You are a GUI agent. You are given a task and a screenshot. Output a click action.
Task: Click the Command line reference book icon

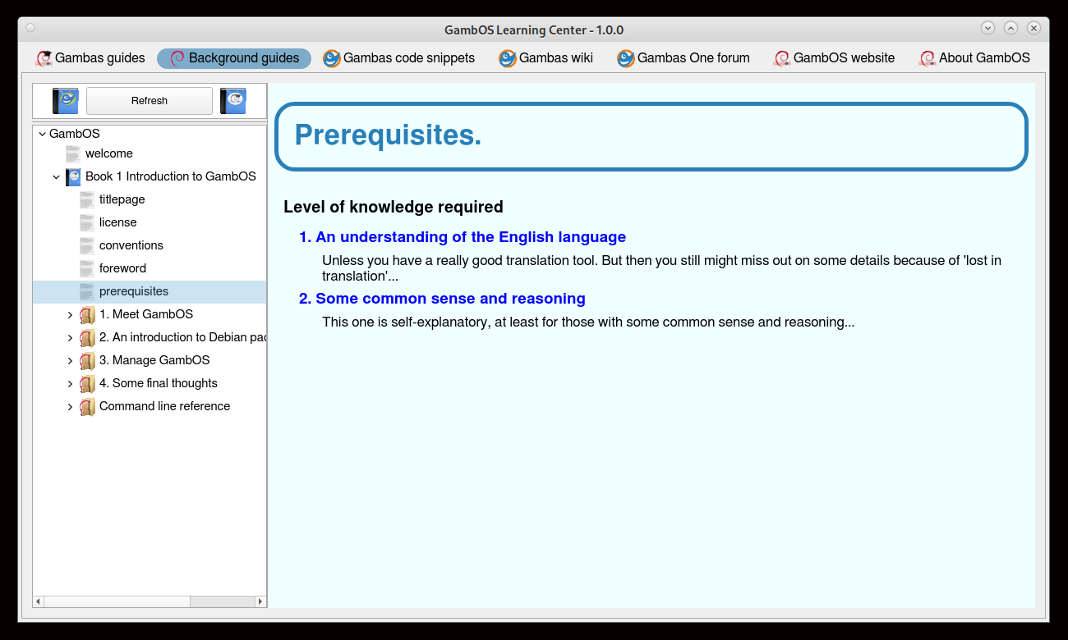coord(87,406)
